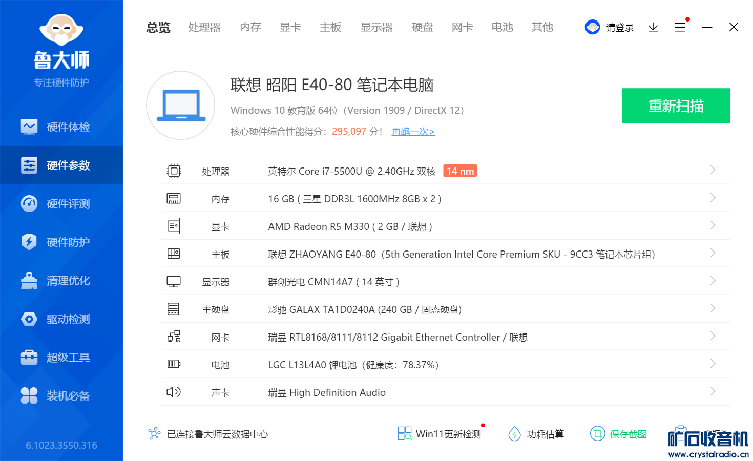The width and height of the screenshot is (753, 461).
Task: Click the 功耗估算 power estimate icon
Action: coord(514,434)
